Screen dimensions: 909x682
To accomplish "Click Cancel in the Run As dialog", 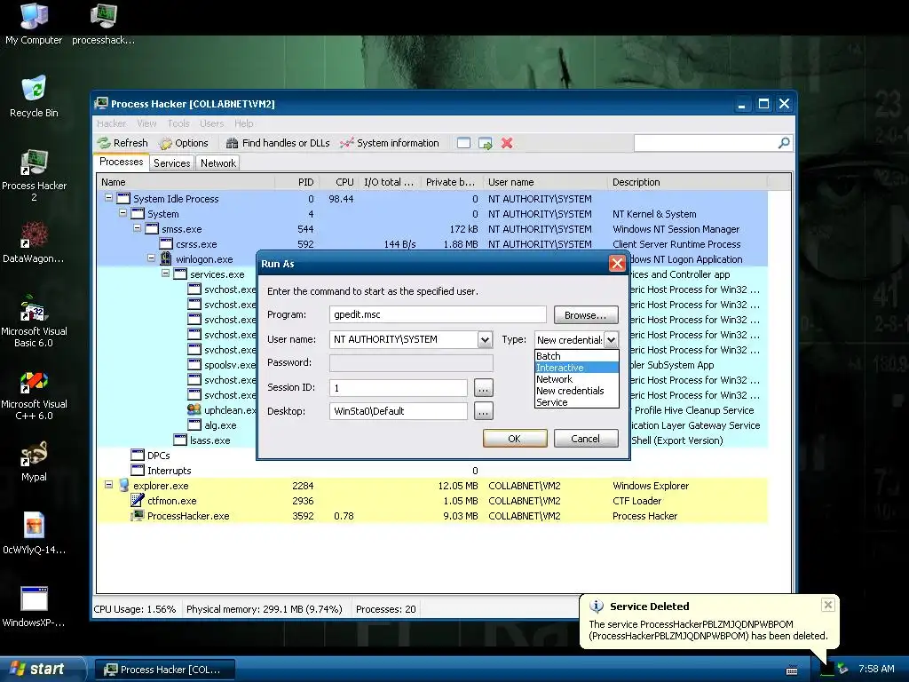I will click(x=586, y=439).
